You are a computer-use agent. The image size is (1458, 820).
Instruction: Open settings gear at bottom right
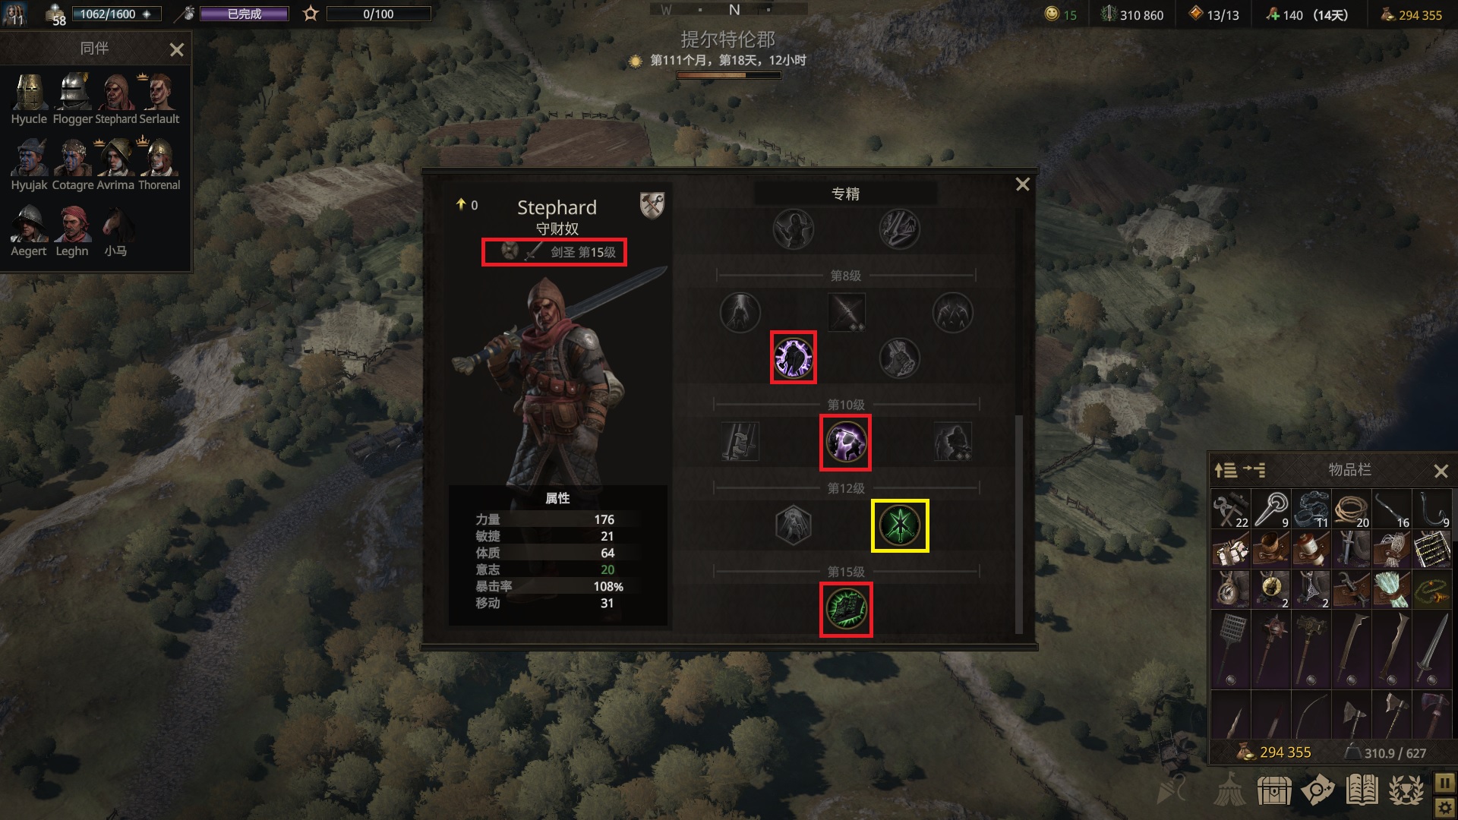(x=1444, y=807)
